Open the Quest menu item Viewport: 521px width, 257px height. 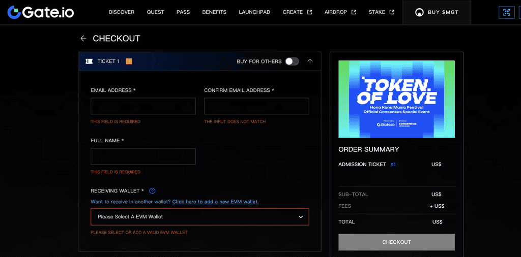tap(155, 12)
